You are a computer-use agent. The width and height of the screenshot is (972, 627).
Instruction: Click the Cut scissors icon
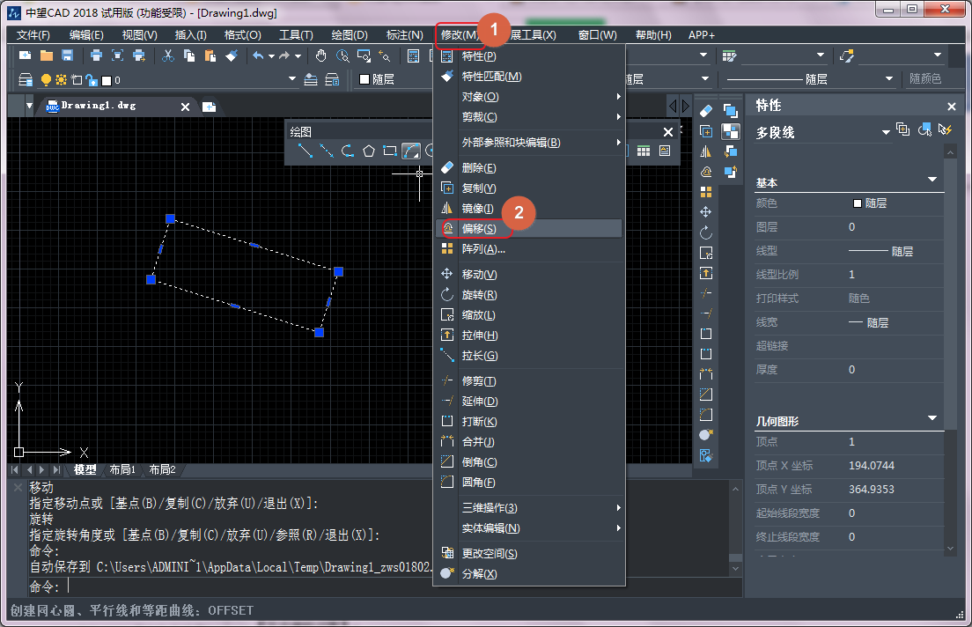pos(167,55)
